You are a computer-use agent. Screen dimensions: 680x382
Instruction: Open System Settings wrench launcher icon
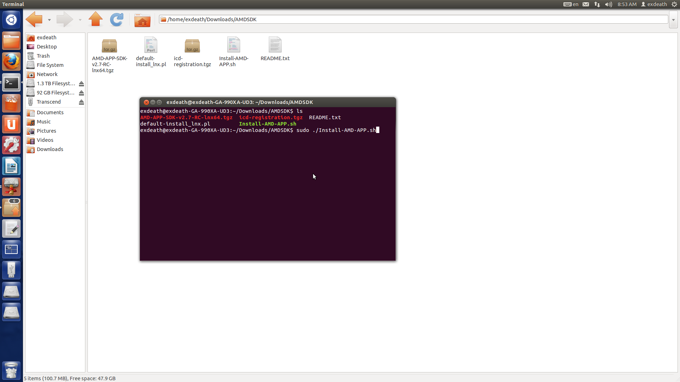(x=11, y=145)
